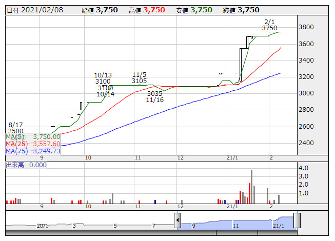Viewport: 335px width, 241px height.
Task: Click the 20/1 area of overview timeline
Action: click(x=42, y=226)
